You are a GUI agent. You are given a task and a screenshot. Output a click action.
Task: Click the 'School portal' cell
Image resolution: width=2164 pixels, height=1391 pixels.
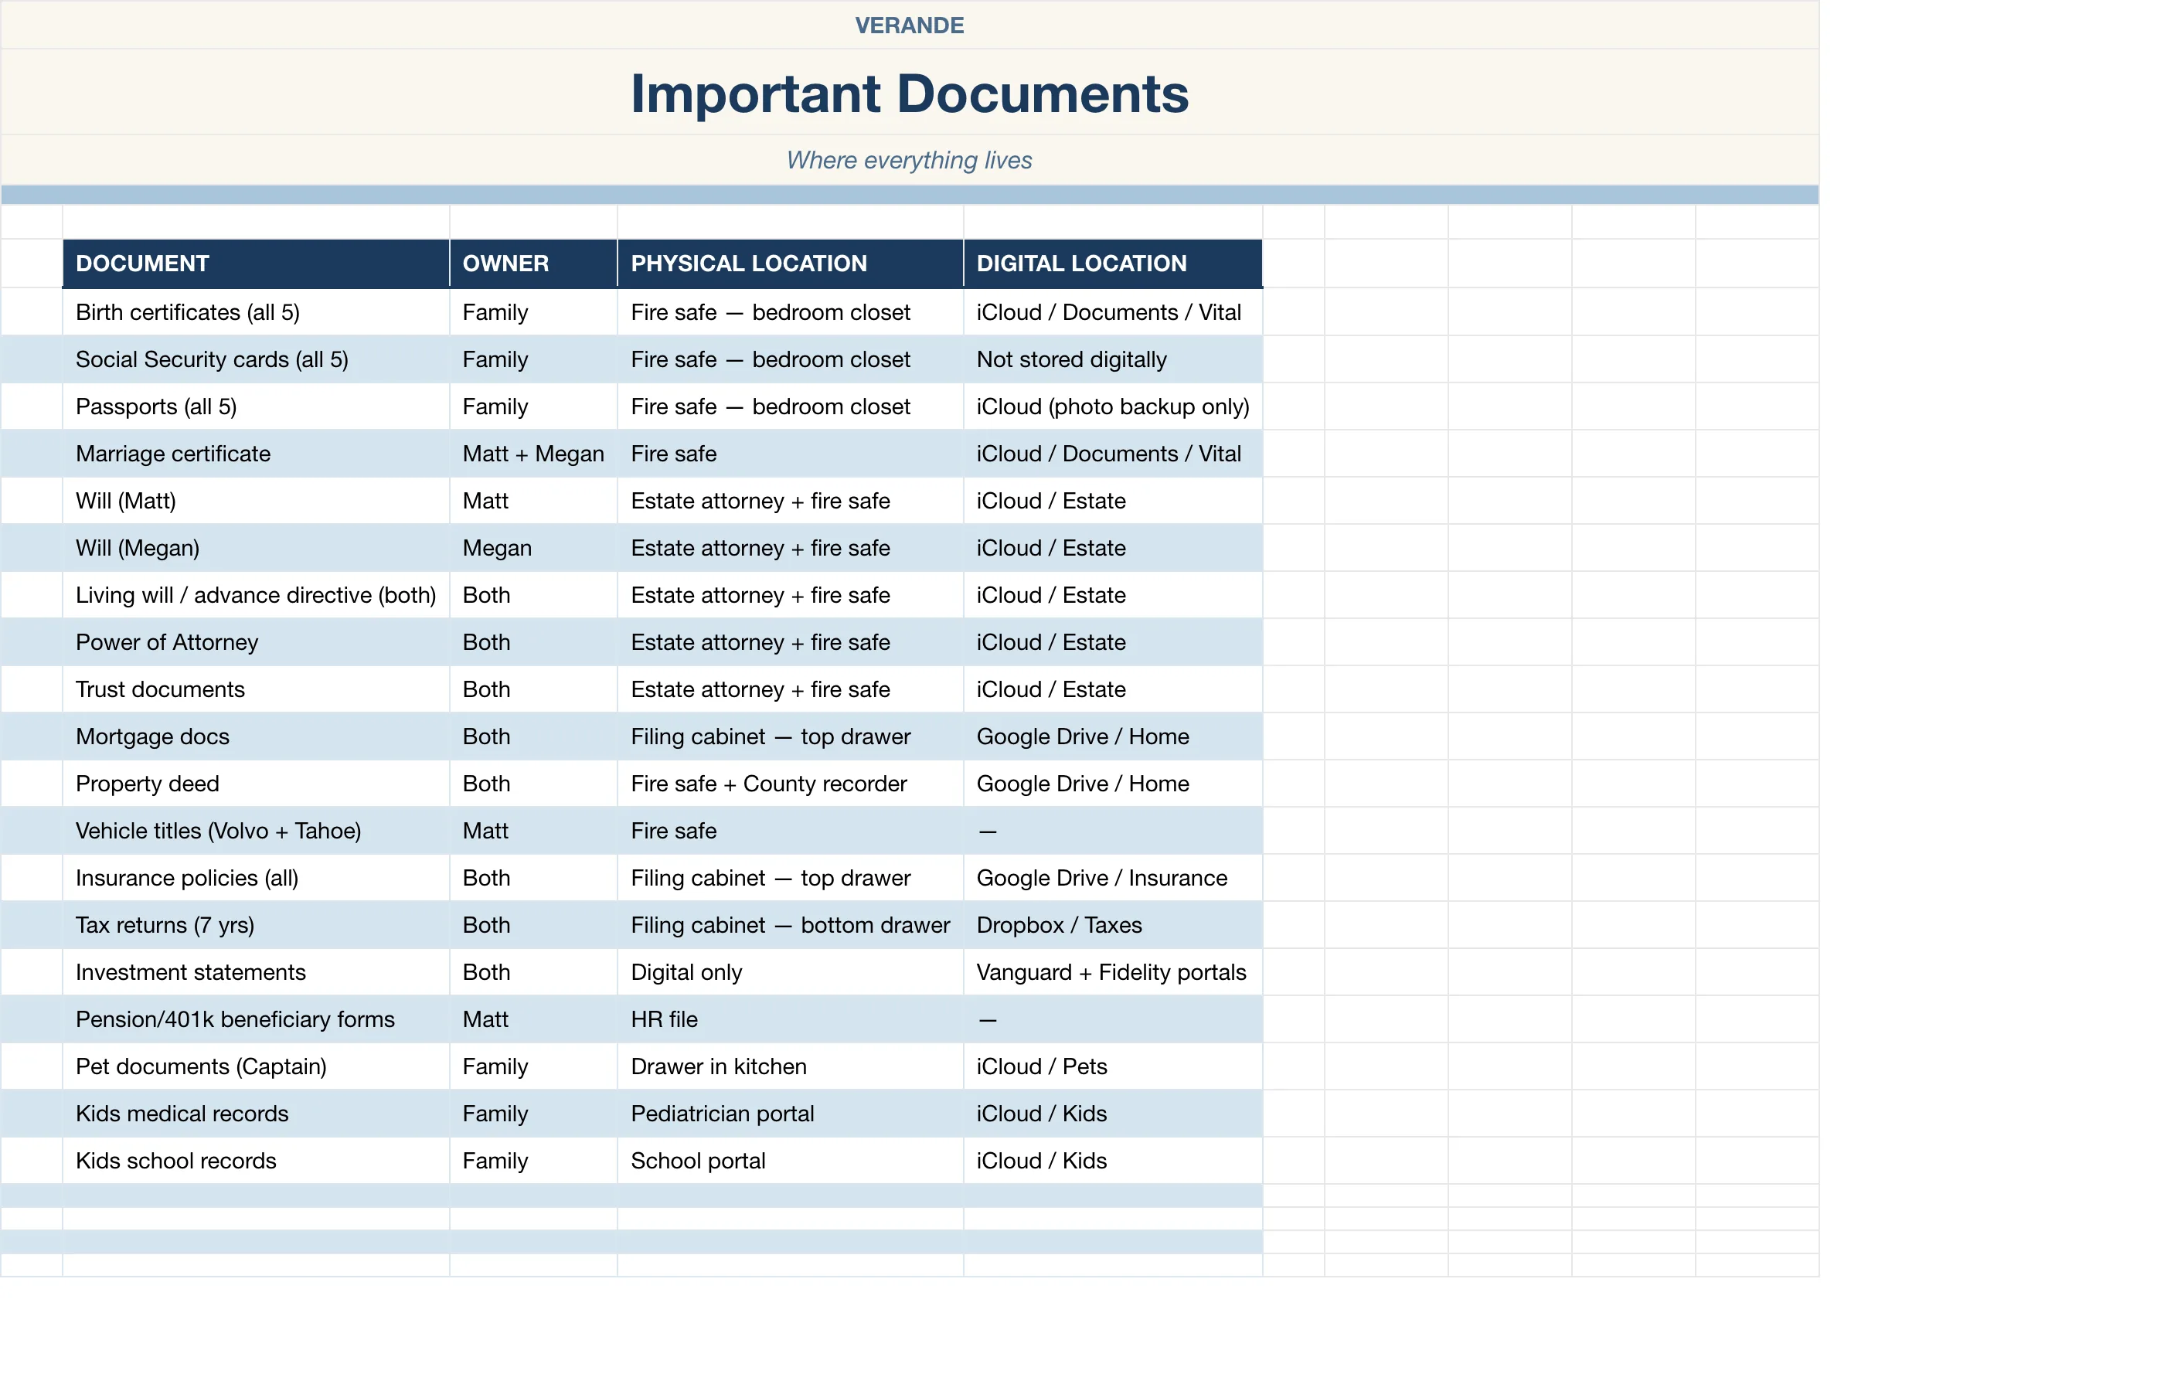(x=791, y=1161)
